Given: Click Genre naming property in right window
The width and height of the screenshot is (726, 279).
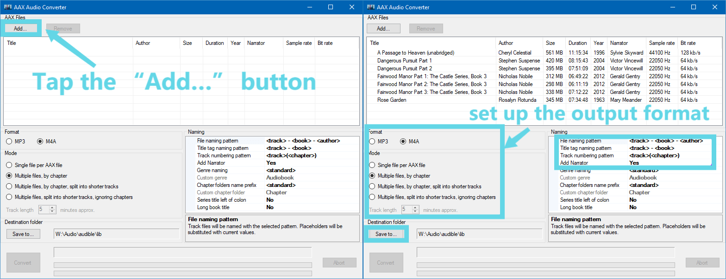Looking at the screenshot, I should click(x=635, y=170).
